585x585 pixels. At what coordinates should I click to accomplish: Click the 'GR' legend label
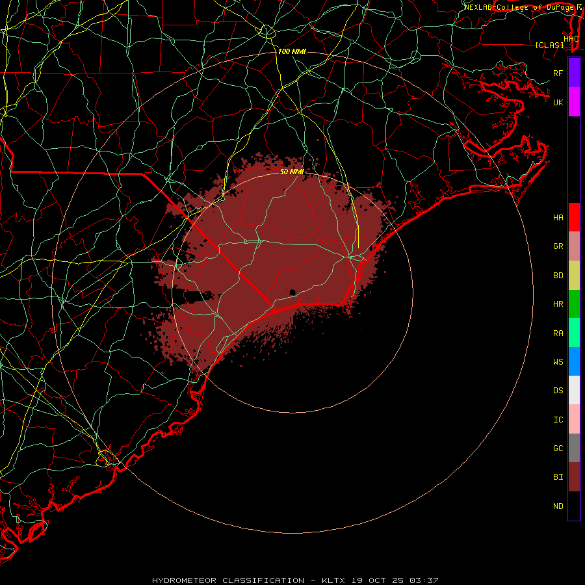558,246
